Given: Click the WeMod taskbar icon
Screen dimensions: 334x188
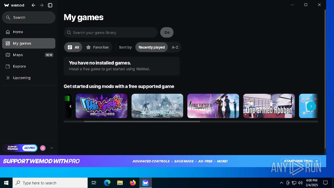Looking at the screenshot, I should point(146,183).
